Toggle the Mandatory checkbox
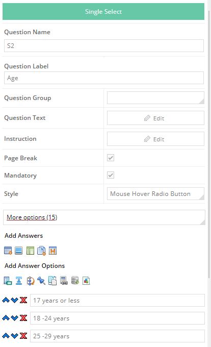This screenshot has height=347, width=211. tap(111, 175)
